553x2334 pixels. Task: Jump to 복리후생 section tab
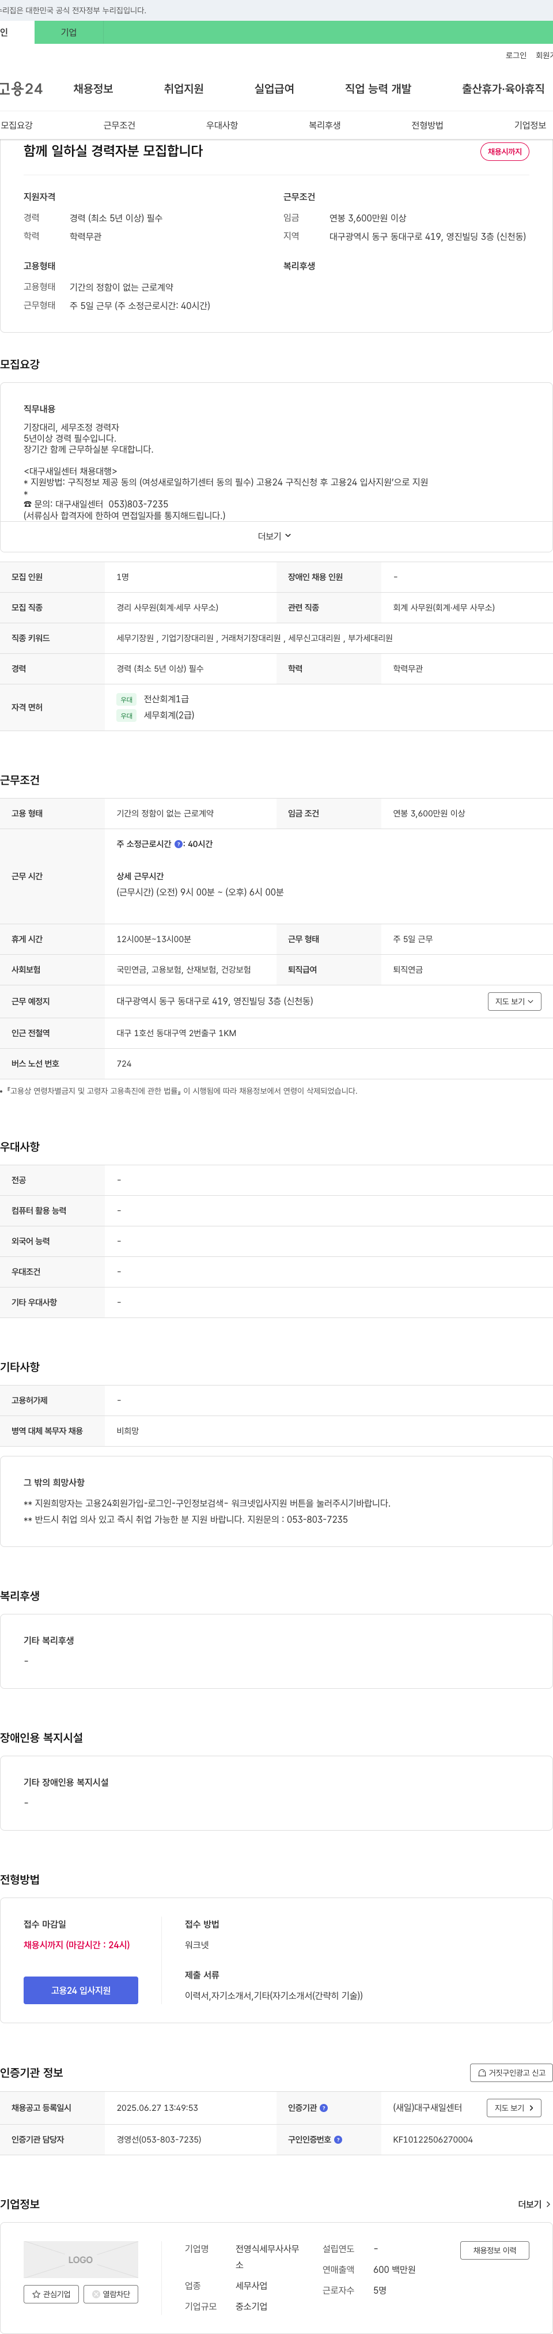[325, 125]
